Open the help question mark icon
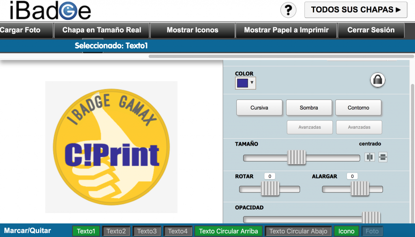This screenshot has height=237, width=415. click(x=288, y=10)
